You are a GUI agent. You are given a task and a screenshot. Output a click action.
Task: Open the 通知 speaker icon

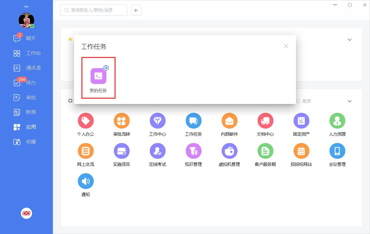[x=86, y=182]
